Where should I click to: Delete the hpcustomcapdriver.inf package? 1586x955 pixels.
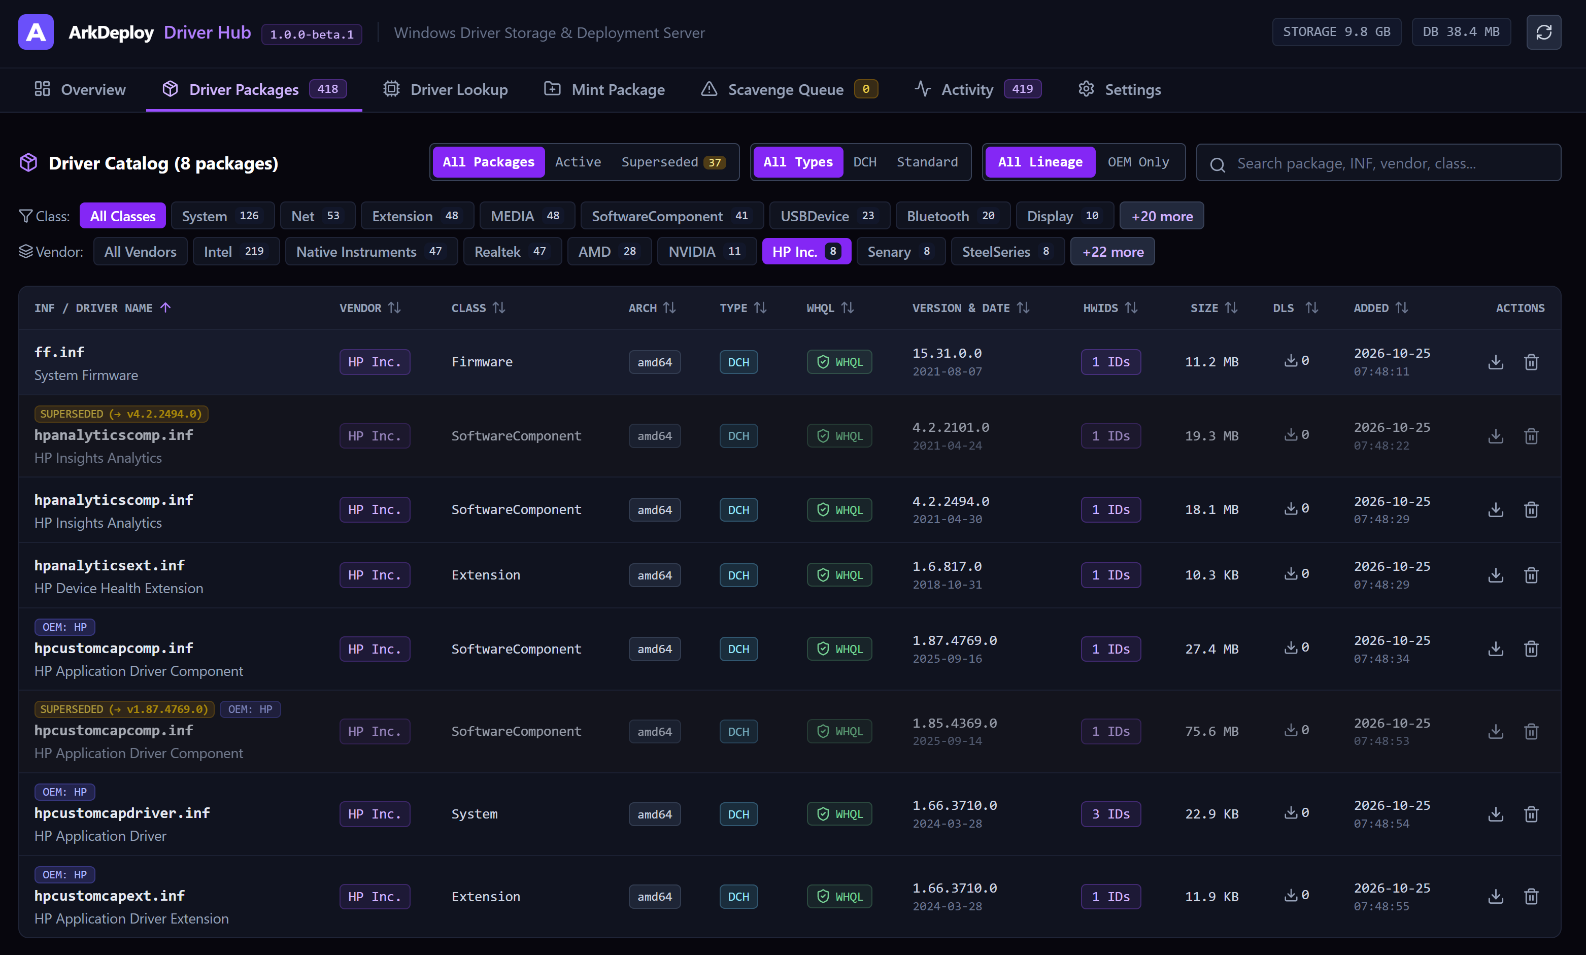coord(1531,814)
